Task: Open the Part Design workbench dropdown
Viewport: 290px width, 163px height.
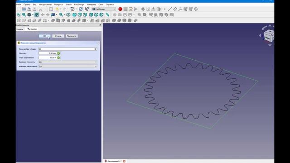Action: 104,9
